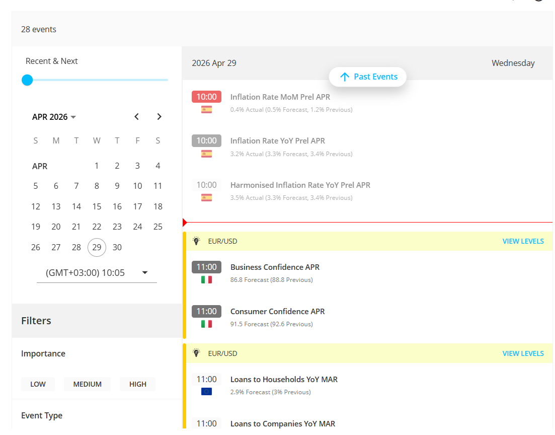Click the Filters section header

[97, 321]
